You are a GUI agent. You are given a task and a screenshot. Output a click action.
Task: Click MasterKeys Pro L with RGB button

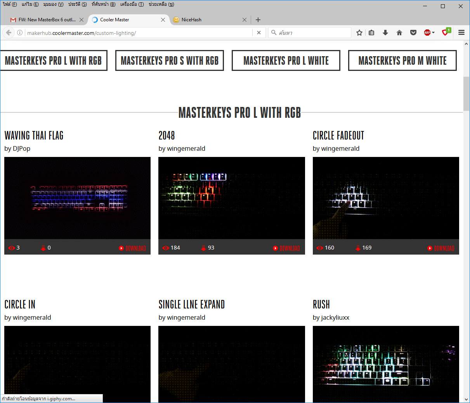tap(53, 60)
